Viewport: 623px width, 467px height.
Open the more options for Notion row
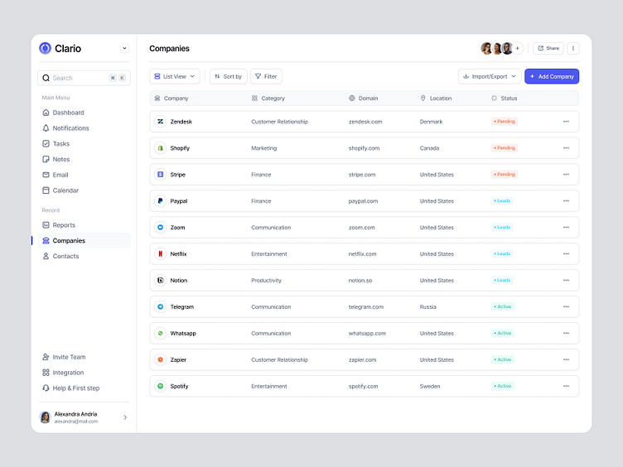(x=566, y=281)
